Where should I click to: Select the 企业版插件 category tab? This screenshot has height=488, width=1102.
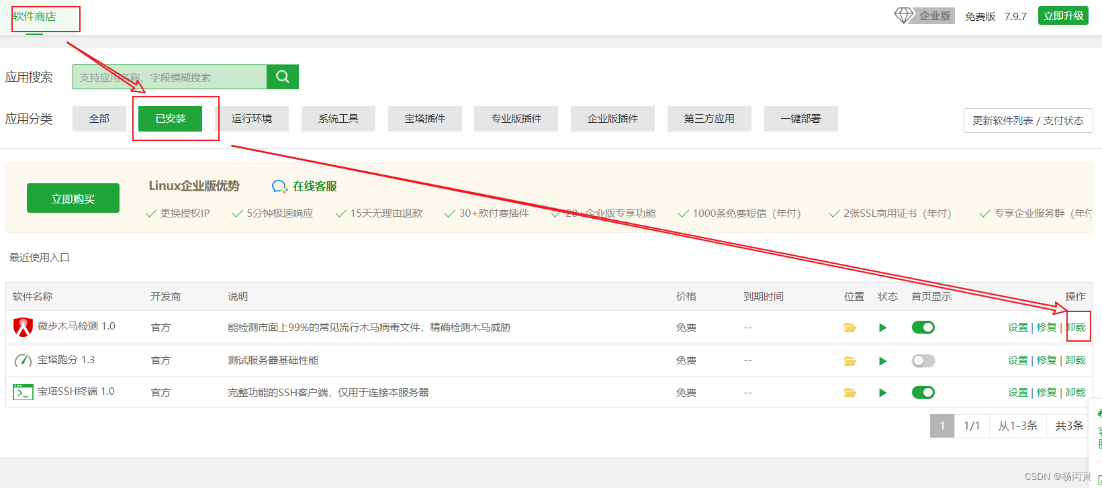613,119
